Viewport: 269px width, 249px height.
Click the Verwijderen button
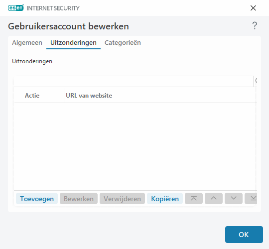click(x=122, y=199)
